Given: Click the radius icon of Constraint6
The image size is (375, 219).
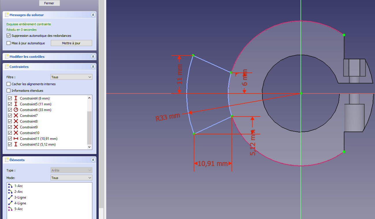Looking at the screenshot, I should click(x=16, y=110).
